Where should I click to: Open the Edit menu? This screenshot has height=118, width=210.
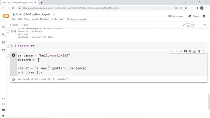(20, 19)
